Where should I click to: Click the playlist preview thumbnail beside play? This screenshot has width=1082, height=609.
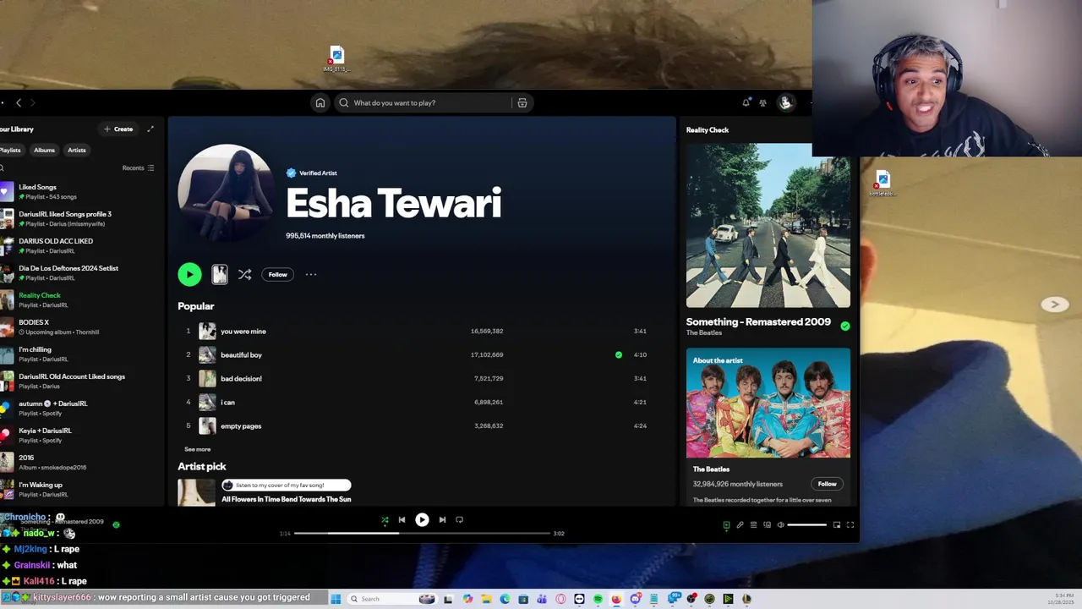[219, 274]
